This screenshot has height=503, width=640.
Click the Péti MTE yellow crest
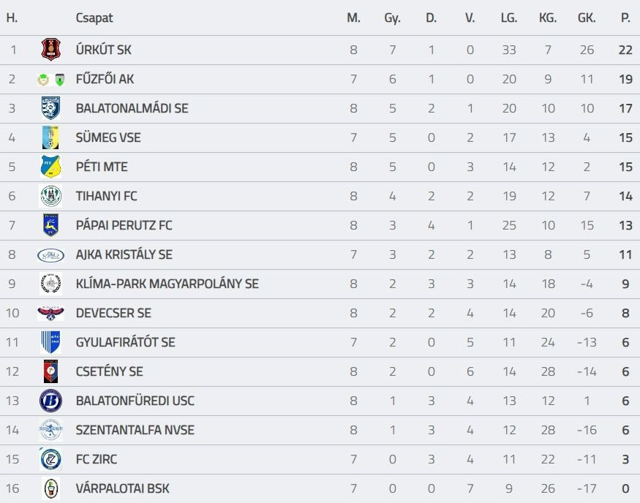click(50, 167)
